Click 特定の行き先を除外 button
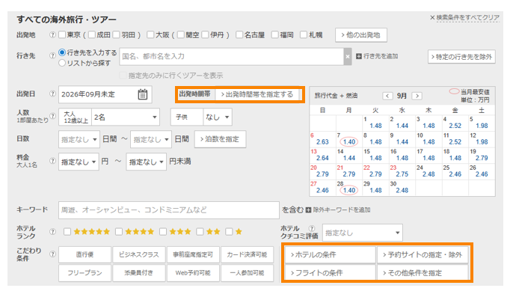The height and width of the screenshot is (297, 516). tap(461, 57)
